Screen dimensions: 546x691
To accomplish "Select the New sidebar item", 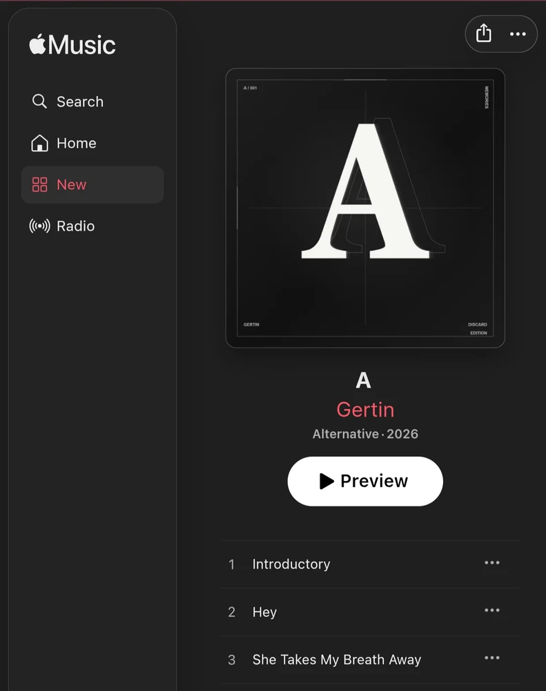I will (x=92, y=184).
